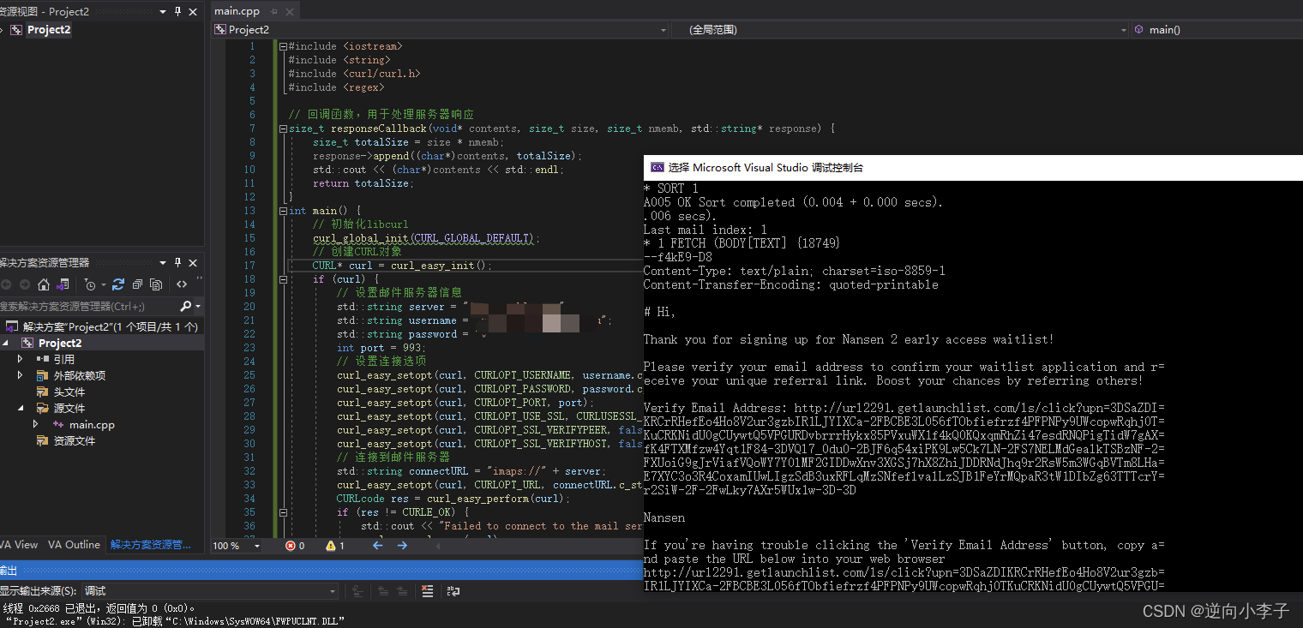This screenshot has height=628, width=1303.
Task: Click the debug console title bar
Action: click(973, 167)
